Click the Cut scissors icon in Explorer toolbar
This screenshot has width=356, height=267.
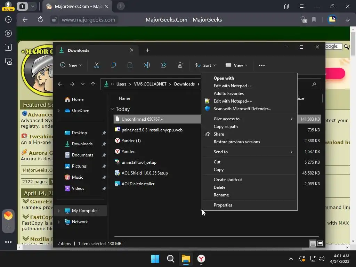(x=97, y=65)
